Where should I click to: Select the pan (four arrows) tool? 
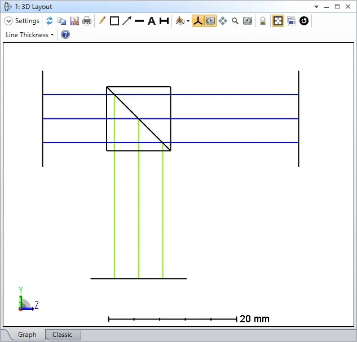(223, 21)
